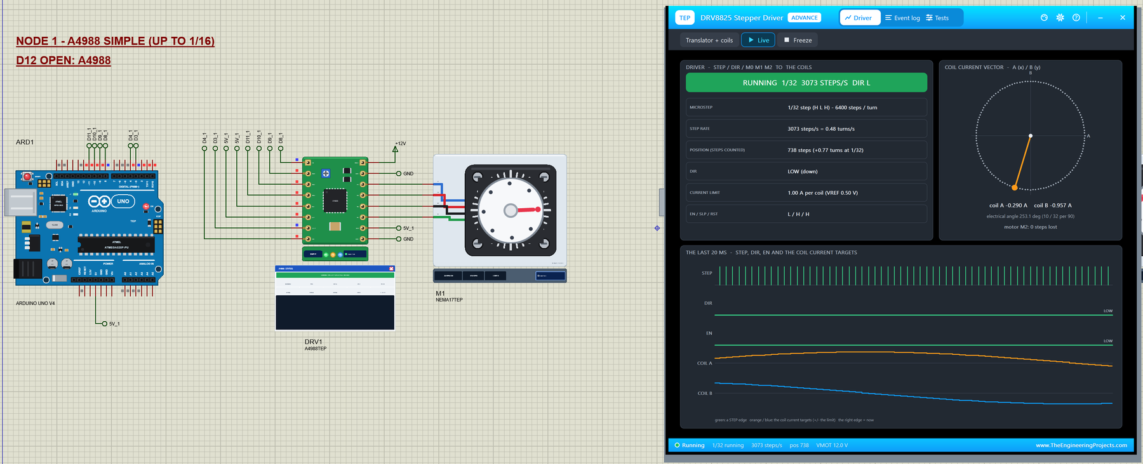This screenshot has height=464, width=1143.
Task: Click the M1 NEMA17TEP label
Action: click(449, 296)
